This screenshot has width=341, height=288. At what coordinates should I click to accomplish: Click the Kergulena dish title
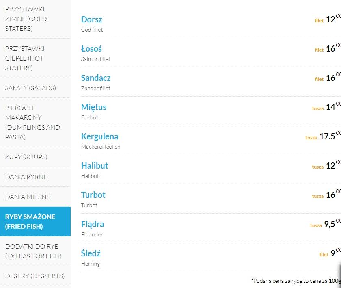click(x=99, y=136)
